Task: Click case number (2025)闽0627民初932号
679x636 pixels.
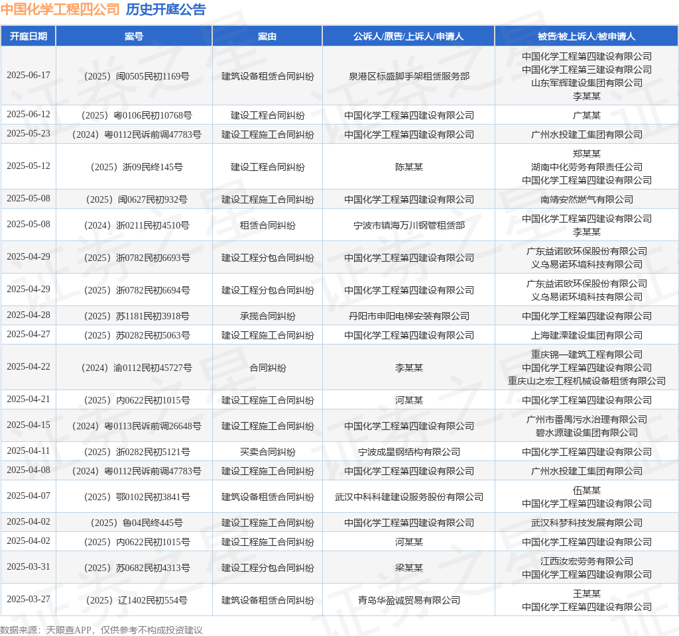Action: click(x=137, y=199)
